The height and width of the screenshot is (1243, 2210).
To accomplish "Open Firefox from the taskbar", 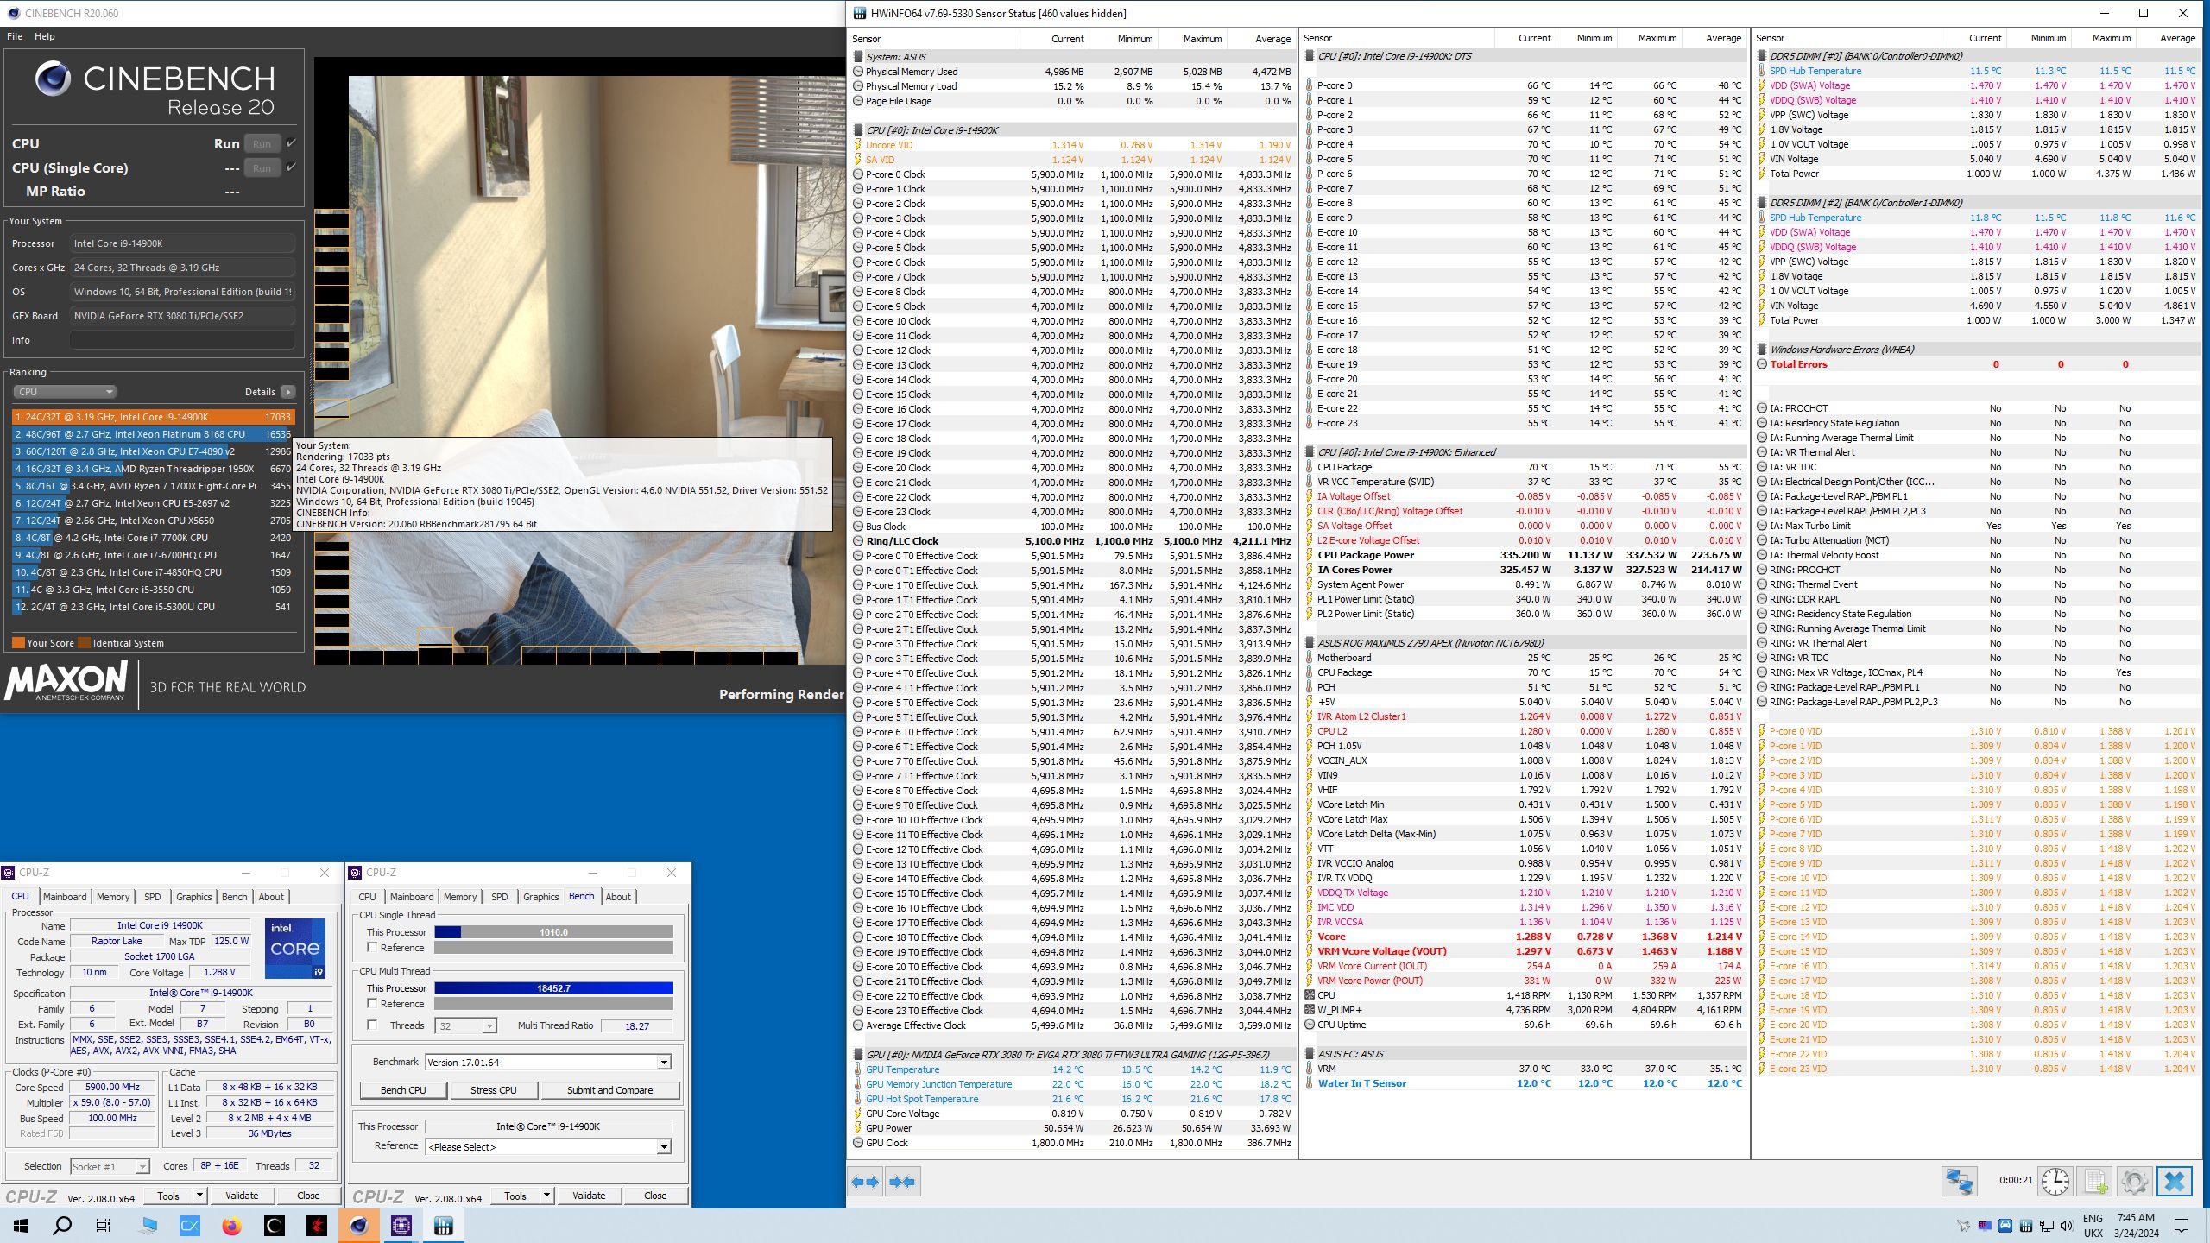I will click(x=231, y=1225).
